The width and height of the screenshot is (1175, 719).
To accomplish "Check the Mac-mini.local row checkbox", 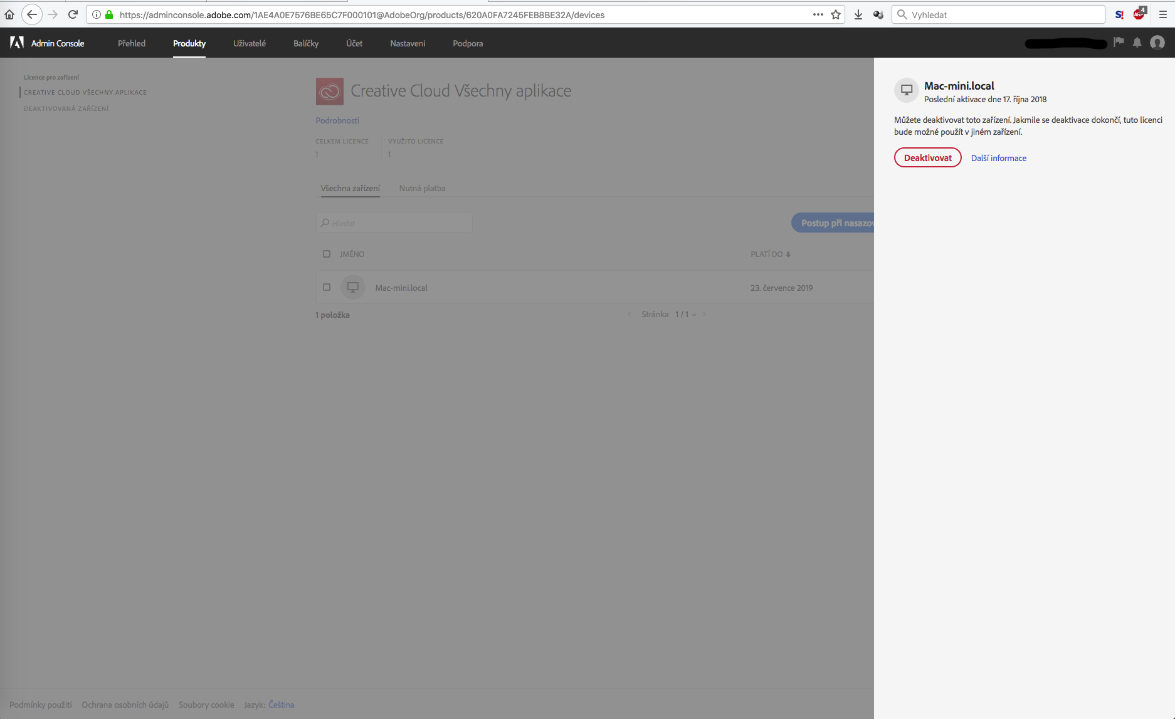I will [326, 287].
